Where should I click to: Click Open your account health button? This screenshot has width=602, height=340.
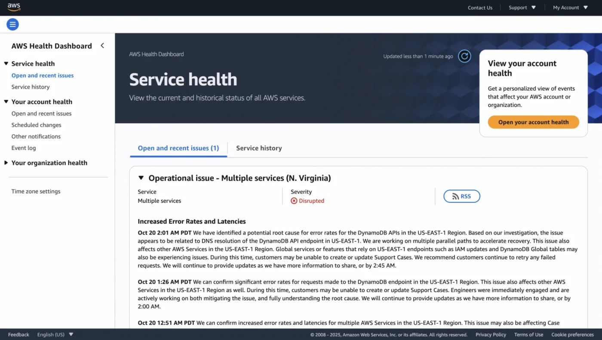tap(533, 122)
